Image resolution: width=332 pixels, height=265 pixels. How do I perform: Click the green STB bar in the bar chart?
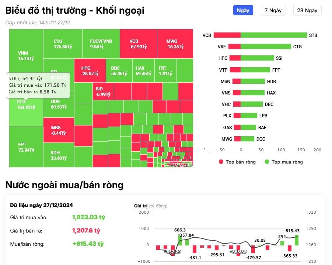[273, 35]
